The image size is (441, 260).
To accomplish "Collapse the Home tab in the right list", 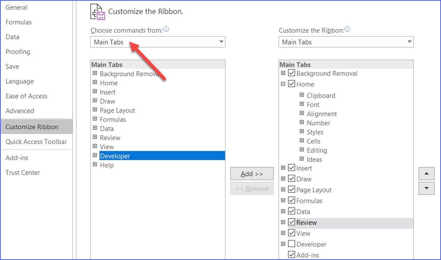I will (x=283, y=84).
